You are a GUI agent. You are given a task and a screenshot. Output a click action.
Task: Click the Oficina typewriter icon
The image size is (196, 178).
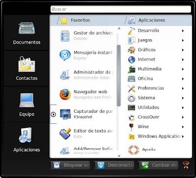(x=131, y=79)
